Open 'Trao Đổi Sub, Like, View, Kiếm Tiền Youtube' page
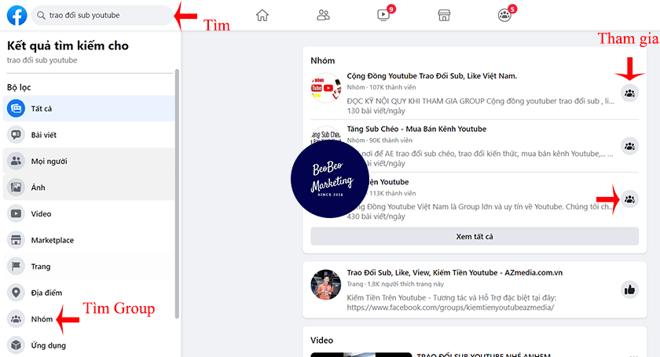This screenshot has height=357, width=660. pyautogui.click(x=455, y=273)
